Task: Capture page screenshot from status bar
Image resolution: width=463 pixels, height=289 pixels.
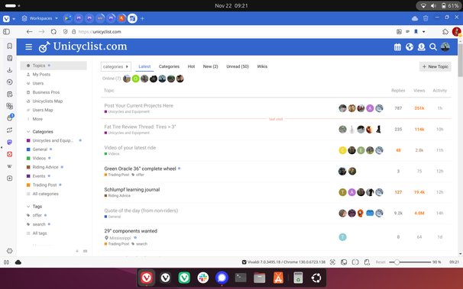Action: (x=332, y=262)
